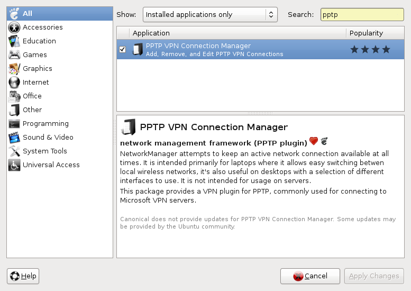Click PPTP VPN row application icon
The width and height of the screenshot is (411, 291).
138,49
